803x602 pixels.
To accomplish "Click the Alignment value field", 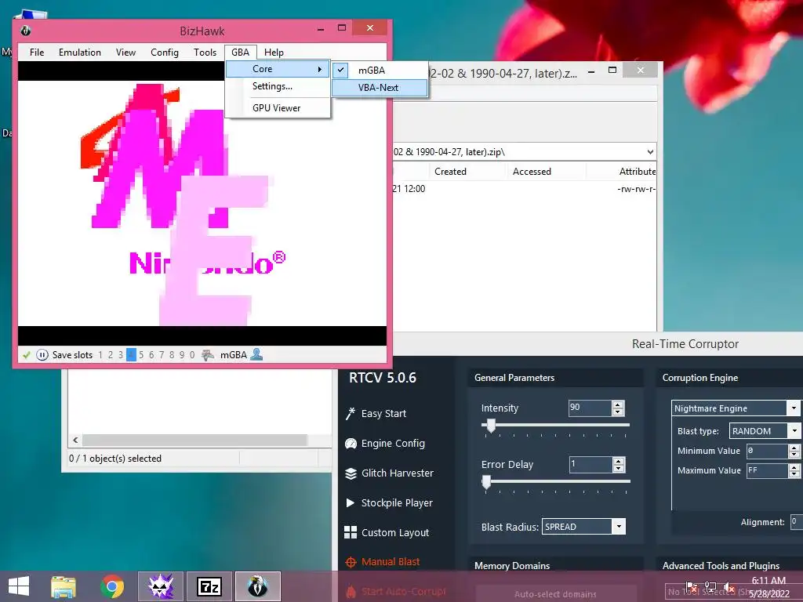I will [797, 521].
